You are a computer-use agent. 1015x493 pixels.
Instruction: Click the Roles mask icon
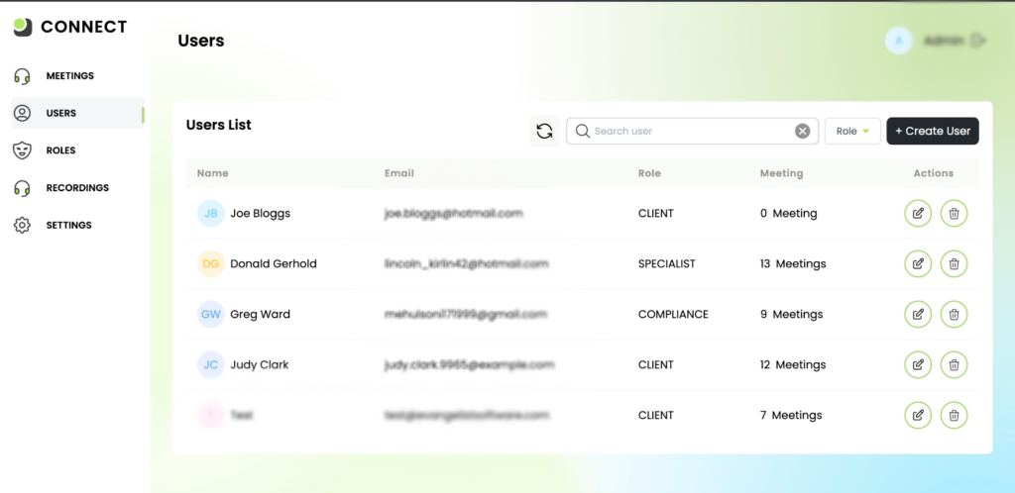coord(22,150)
